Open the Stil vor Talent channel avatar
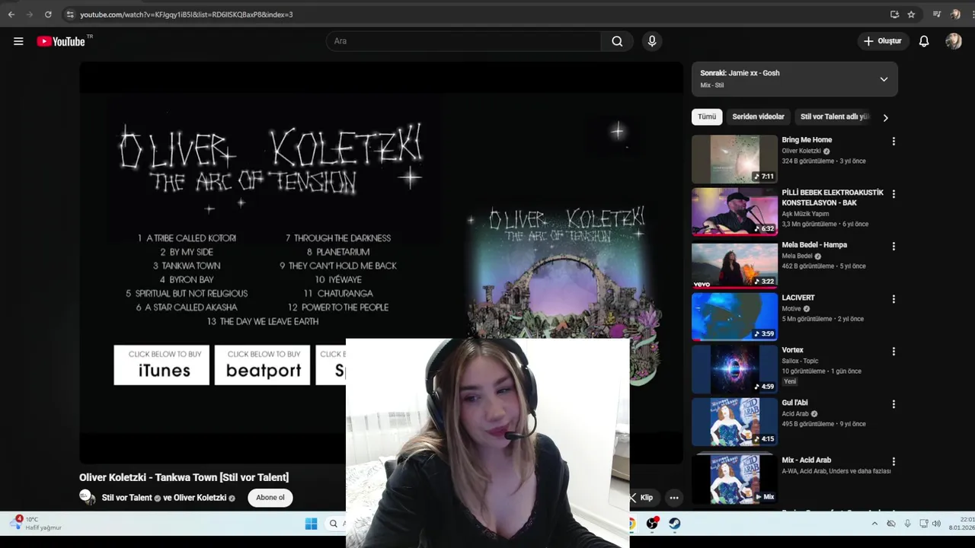This screenshot has width=975, height=548. 86,497
